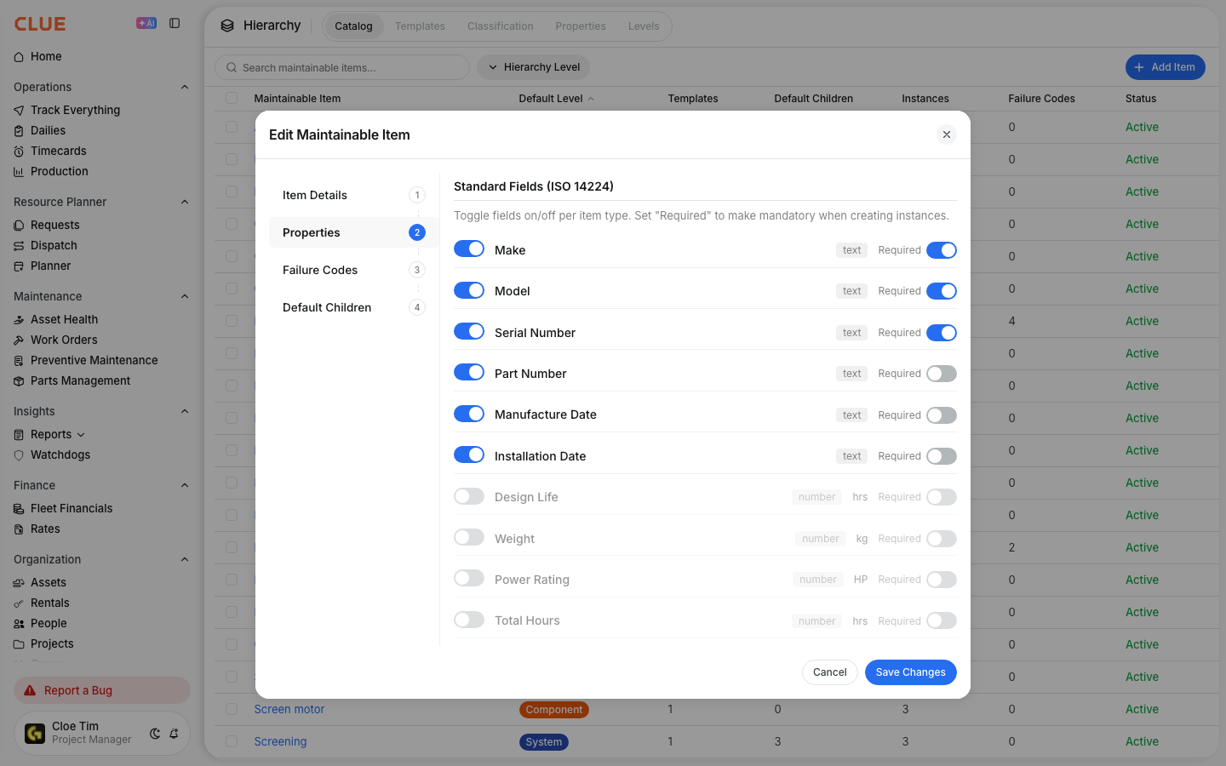
Task: Open the Watchdogs shield icon
Action: click(19, 455)
